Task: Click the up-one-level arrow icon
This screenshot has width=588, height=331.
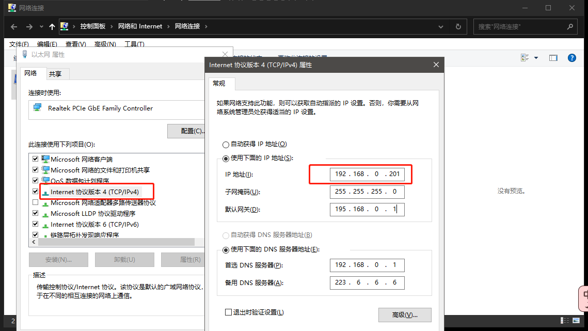Action: click(x=52, y=26)
